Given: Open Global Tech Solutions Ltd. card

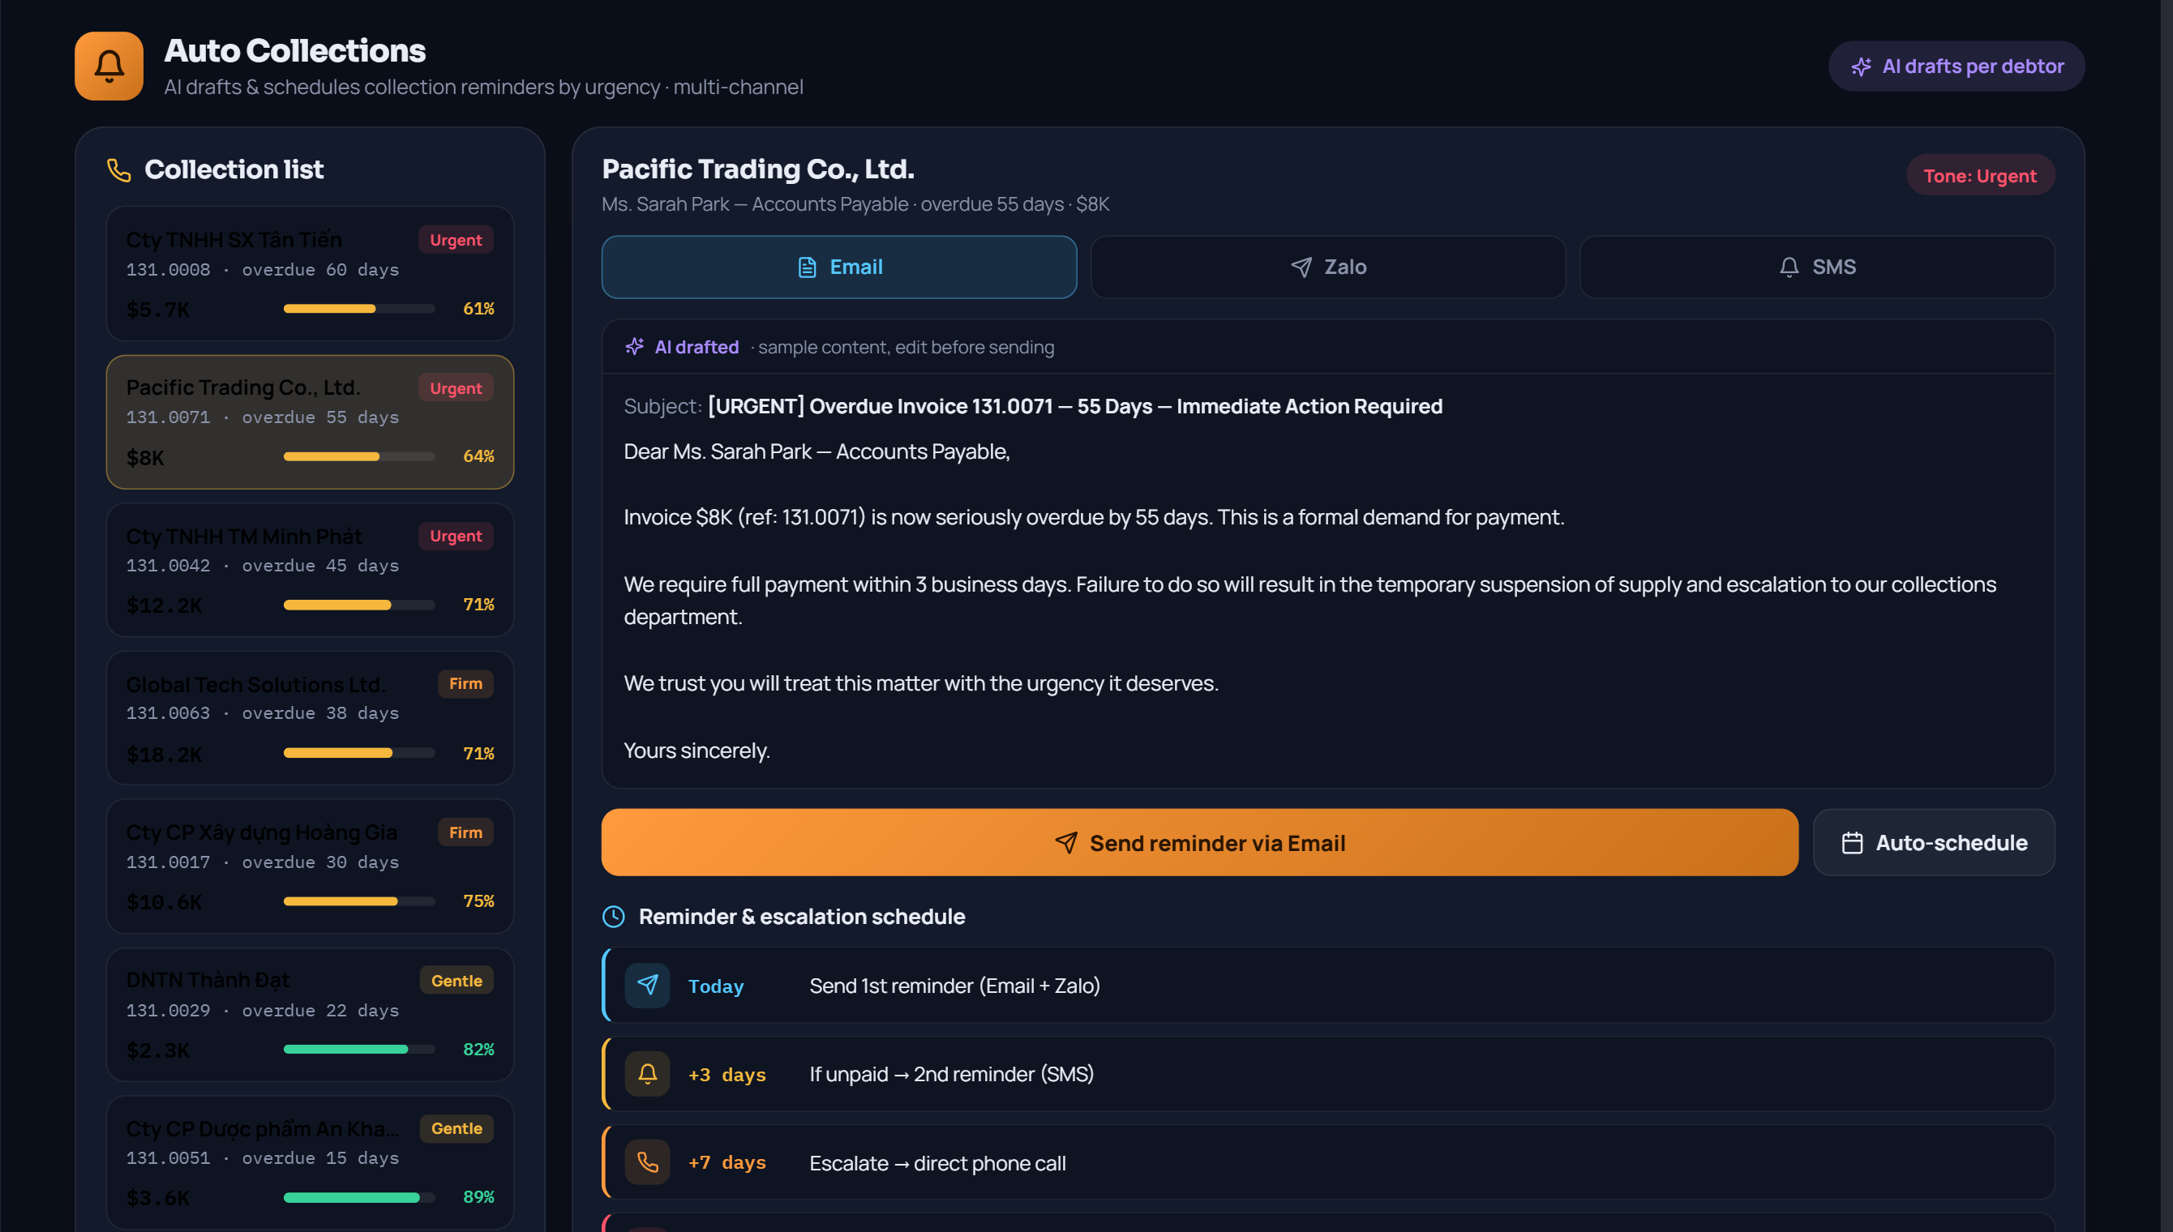Looking at the screenshot, I should point(310,718).
